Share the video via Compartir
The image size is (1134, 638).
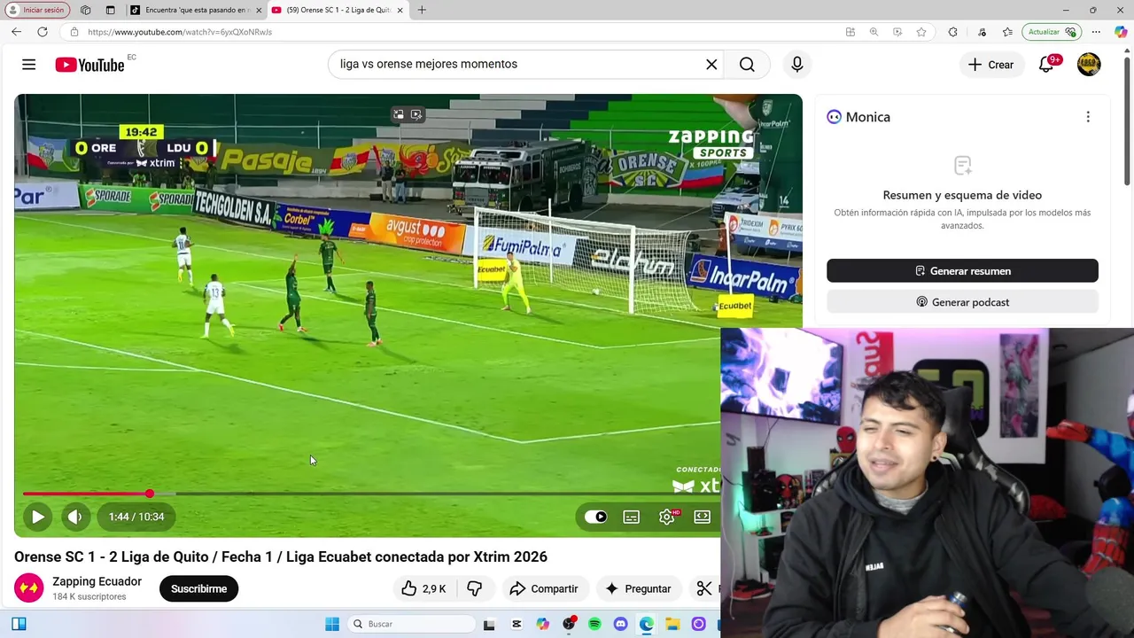pyautogui.click(x=544, y=588)
